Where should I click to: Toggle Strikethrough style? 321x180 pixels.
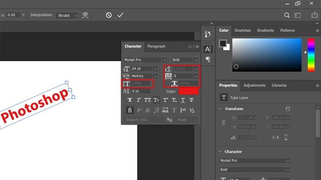point(191,100)
